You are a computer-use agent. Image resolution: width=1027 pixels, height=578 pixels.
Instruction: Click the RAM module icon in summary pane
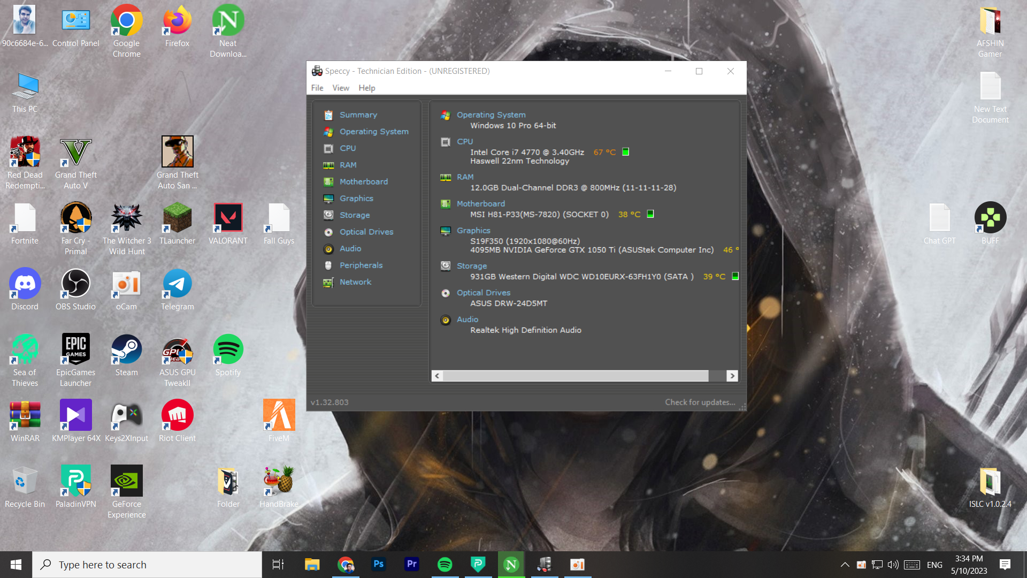pyautogui.click(x=445, y=177)
